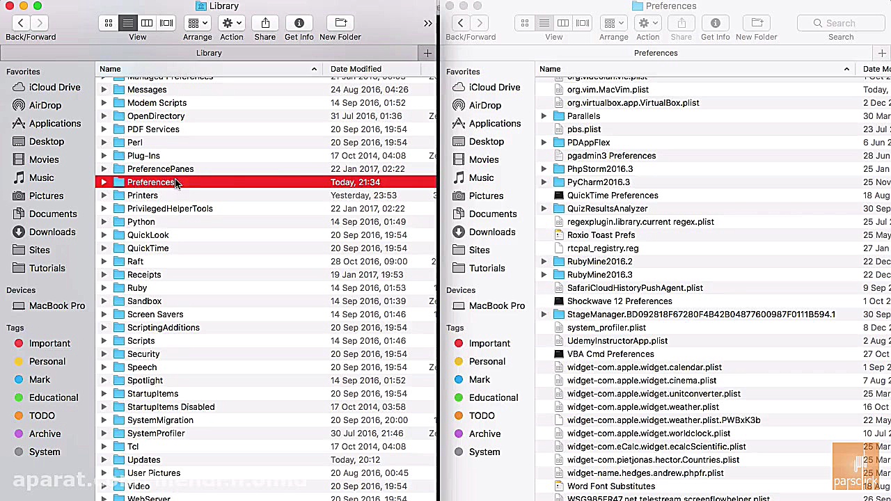
Task: Sort Preferences window list by Name
Action: pos(695,69)
